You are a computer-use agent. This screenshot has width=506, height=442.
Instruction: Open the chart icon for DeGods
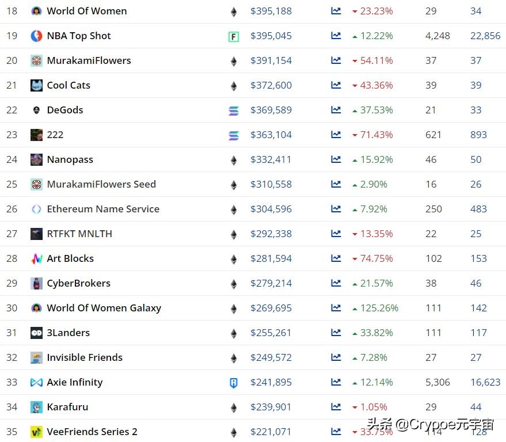336,110
